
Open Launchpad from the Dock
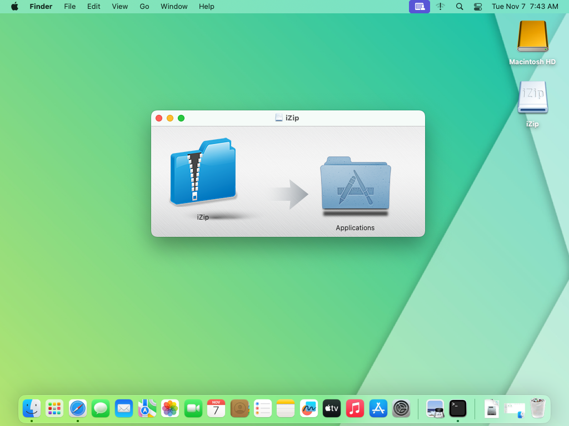[x=54, y=409]
